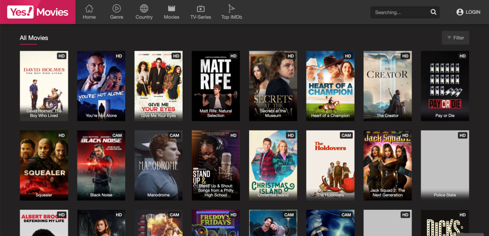Select the Country globe icon
The height and width of the screenshot is (236, 489).
[144, 9]
